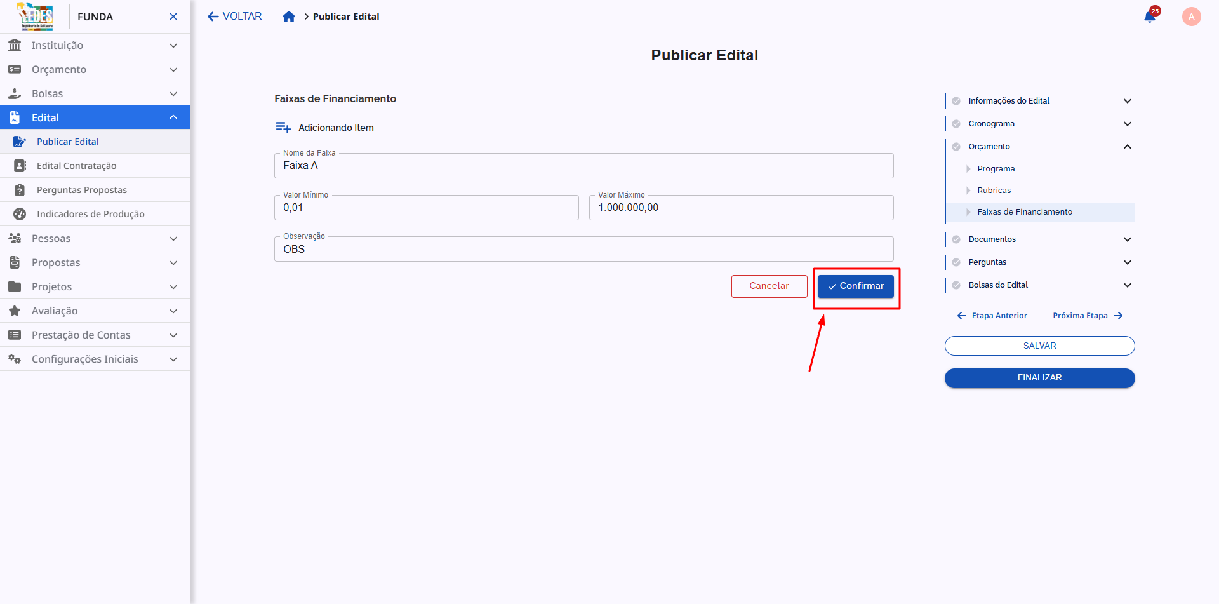Expand the Informações do Edital section
This screenshot has height=604, width=1219.
point(1127,101)
